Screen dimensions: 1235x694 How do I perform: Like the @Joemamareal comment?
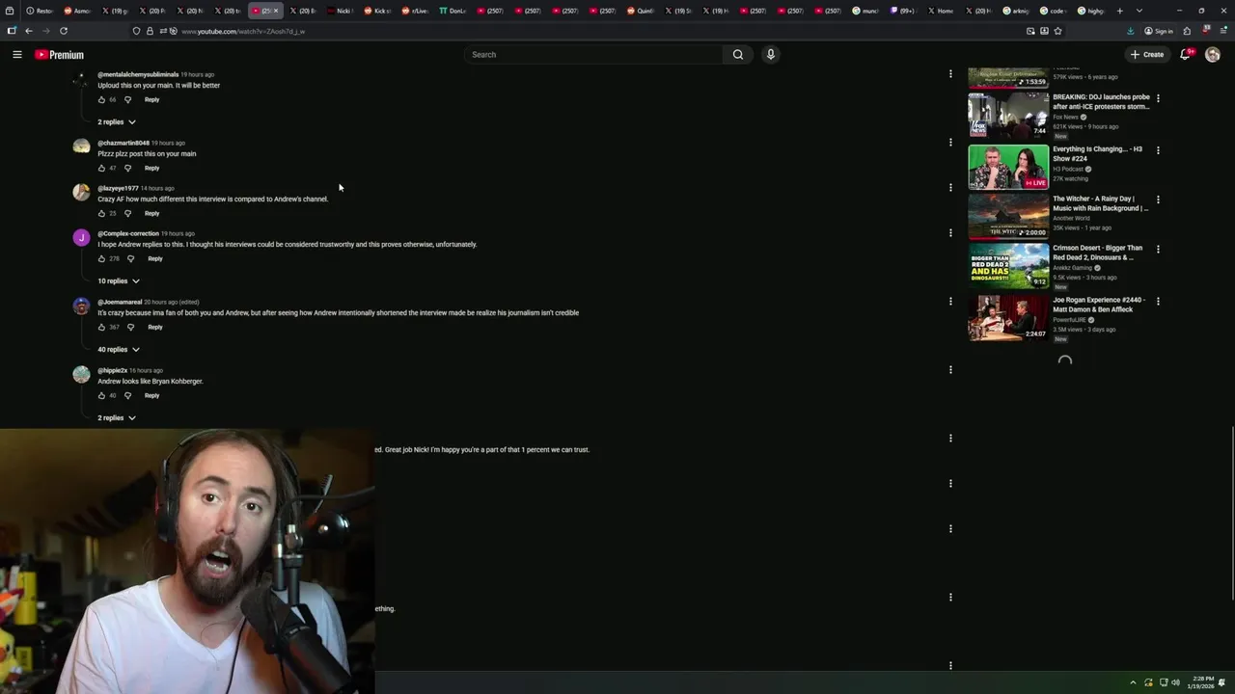[x=101, y=327]
